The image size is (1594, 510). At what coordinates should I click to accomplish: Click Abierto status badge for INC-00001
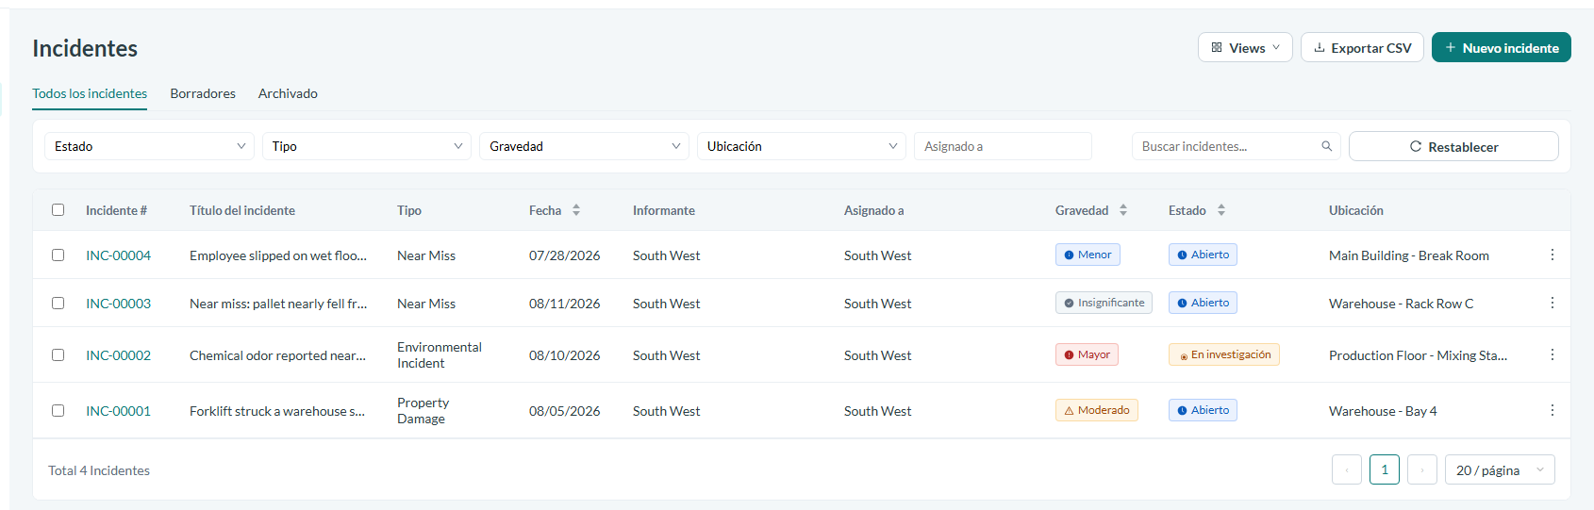1203,410
